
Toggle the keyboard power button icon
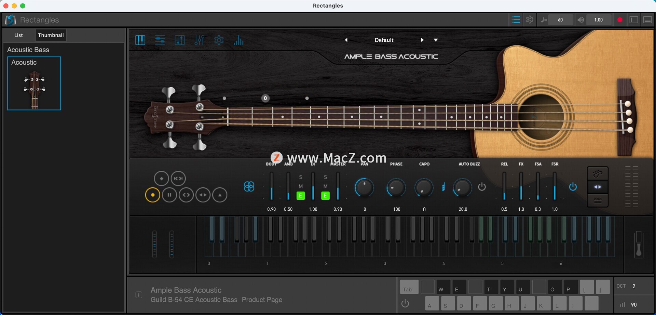[405, 303]
